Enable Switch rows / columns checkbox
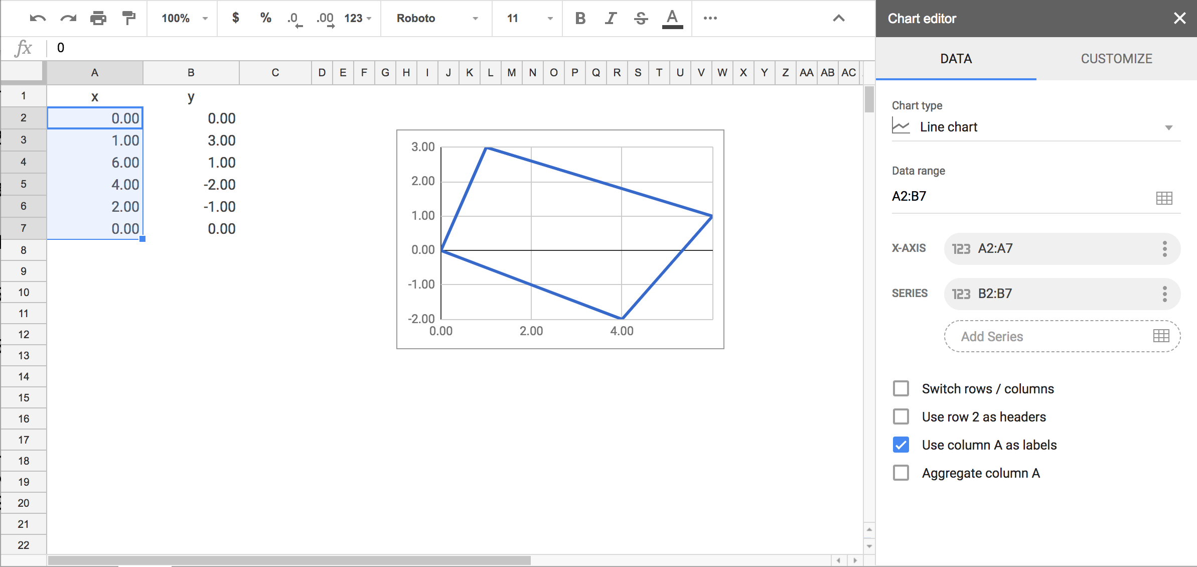 (901, 388)
